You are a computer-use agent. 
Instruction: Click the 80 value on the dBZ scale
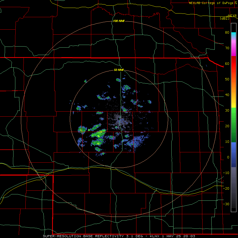point(227,32)
